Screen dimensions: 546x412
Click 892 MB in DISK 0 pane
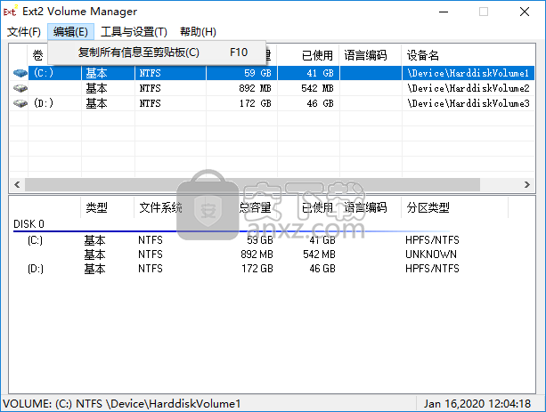point(257,254)
